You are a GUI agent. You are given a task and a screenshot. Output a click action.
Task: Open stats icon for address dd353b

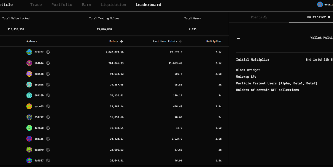coord(48,74)
